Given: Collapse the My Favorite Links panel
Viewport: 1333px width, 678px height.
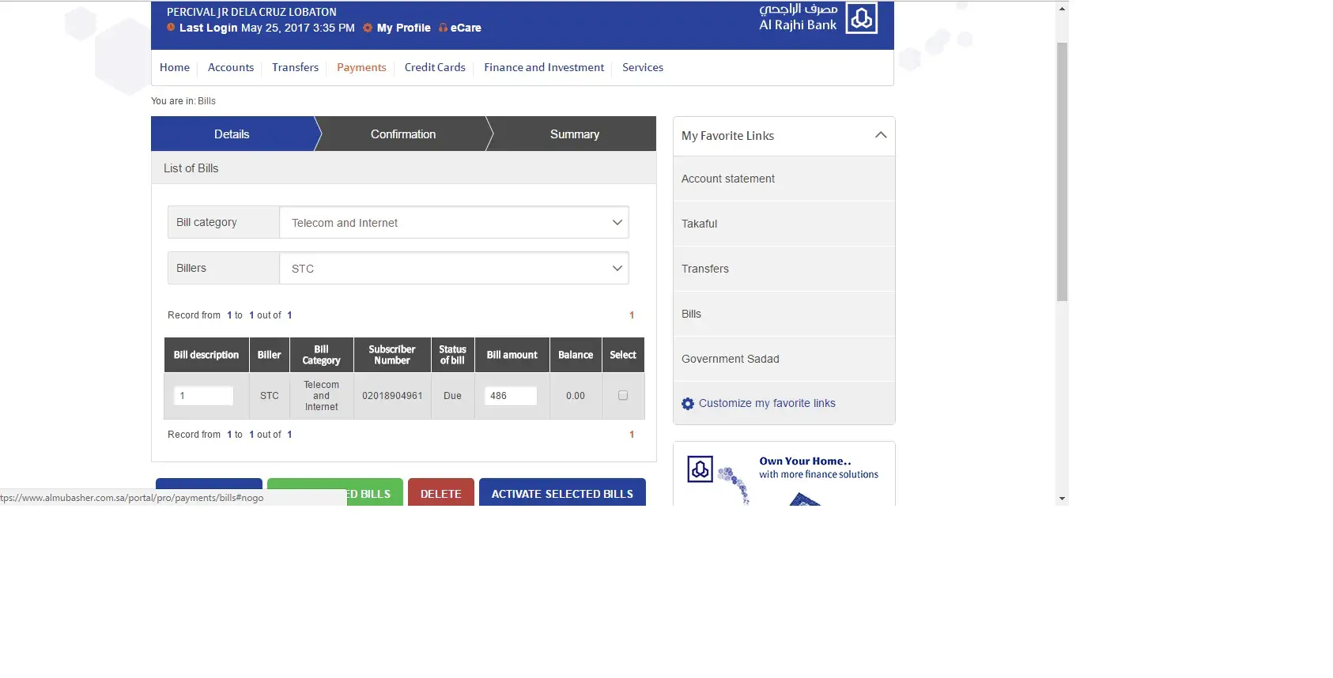Looking at the screenshot, I should (880, 135).
